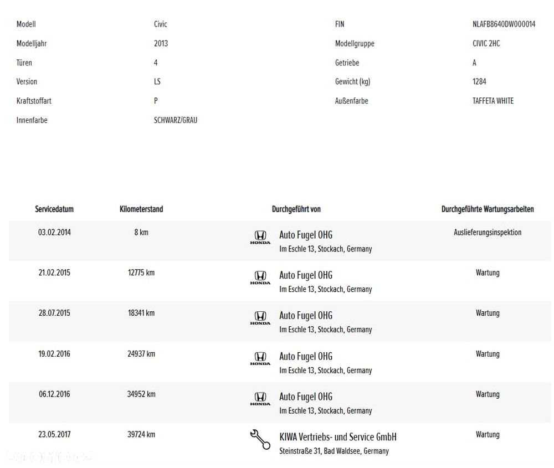This screenshot has height=468, width=554.
Task: Click KIWA Vertriebs- und Service GmbH name
Action: coord(338,437)
